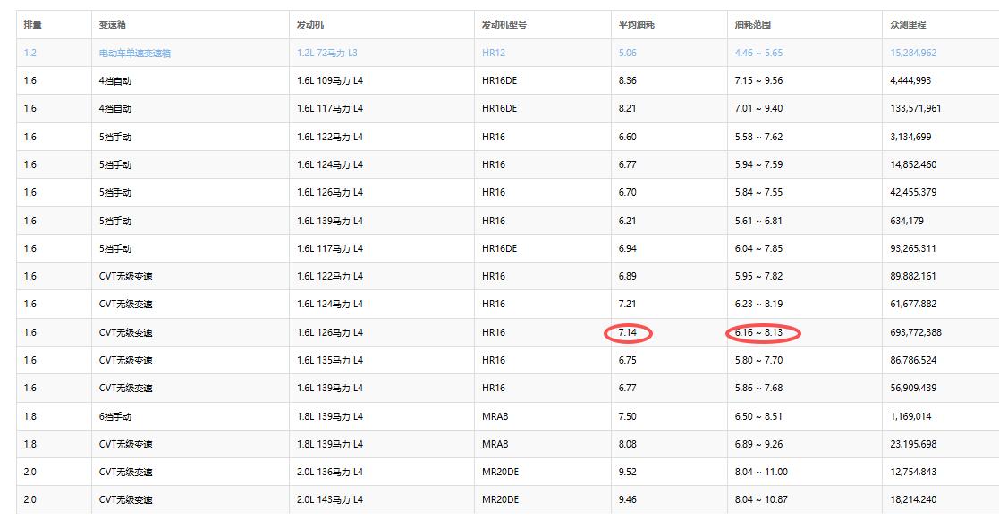Screen dimensions: 999x527
Task: Click the HR12 engine model link
Action: tap(494, 53)
